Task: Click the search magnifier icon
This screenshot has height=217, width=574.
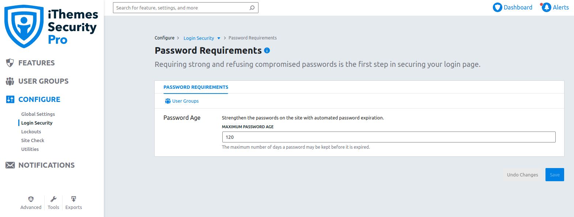Action: coord(252,8)
